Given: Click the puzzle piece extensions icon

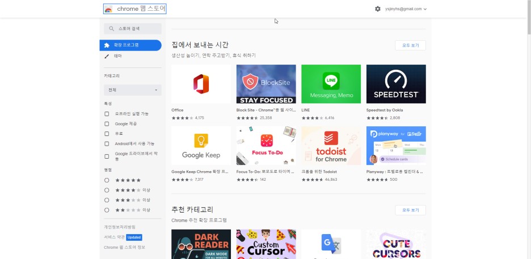Looking at the screenshot, I should pos(107,45).
